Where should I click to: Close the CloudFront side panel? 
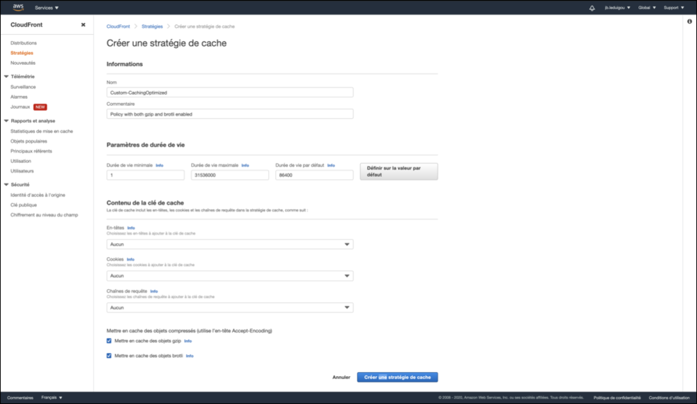click(83, 25)
